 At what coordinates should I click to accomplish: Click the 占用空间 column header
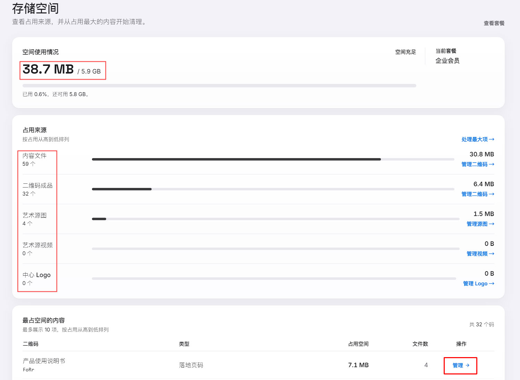pyautogui.click(x=358, y=344)
